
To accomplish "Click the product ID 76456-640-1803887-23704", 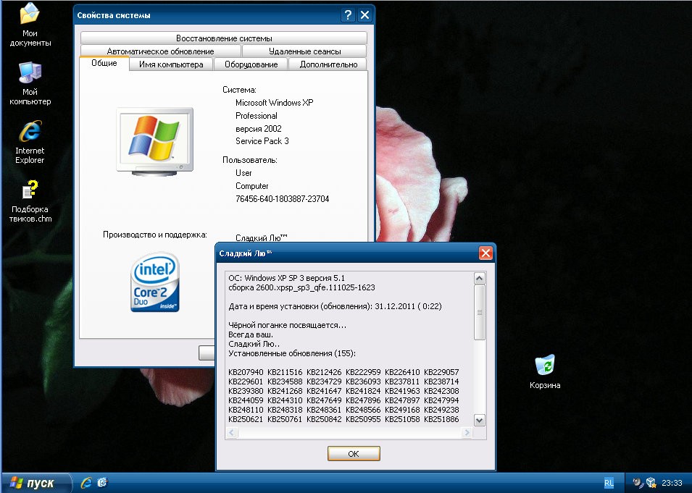I will [282, 199].
